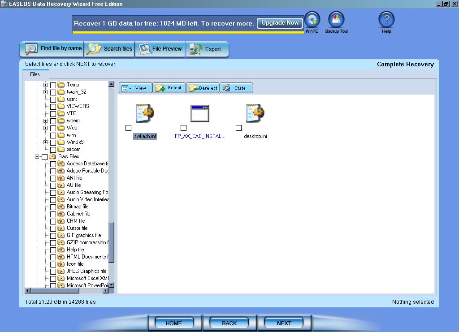
Task: Open the Help icon
Action: 386,20
